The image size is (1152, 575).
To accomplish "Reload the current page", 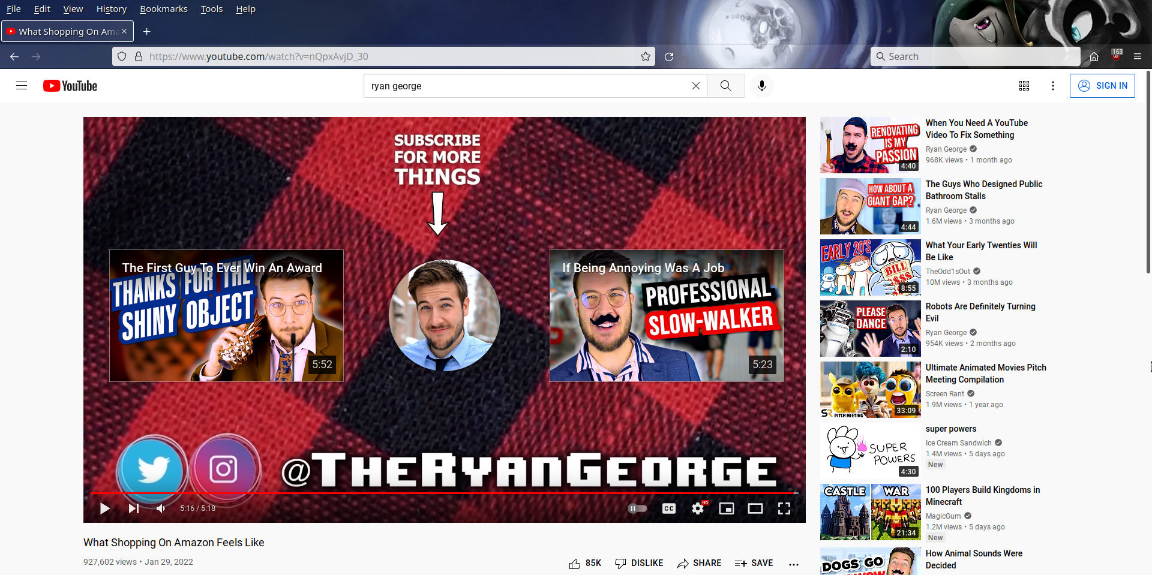I will click(x=669, y=56).
